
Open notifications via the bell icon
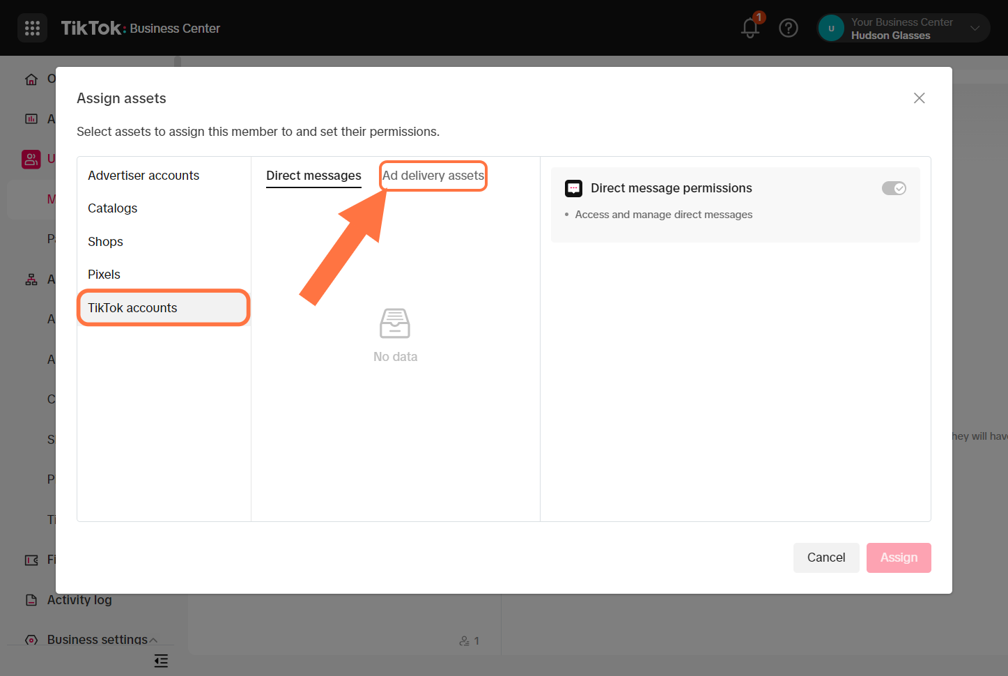point(750,29)
